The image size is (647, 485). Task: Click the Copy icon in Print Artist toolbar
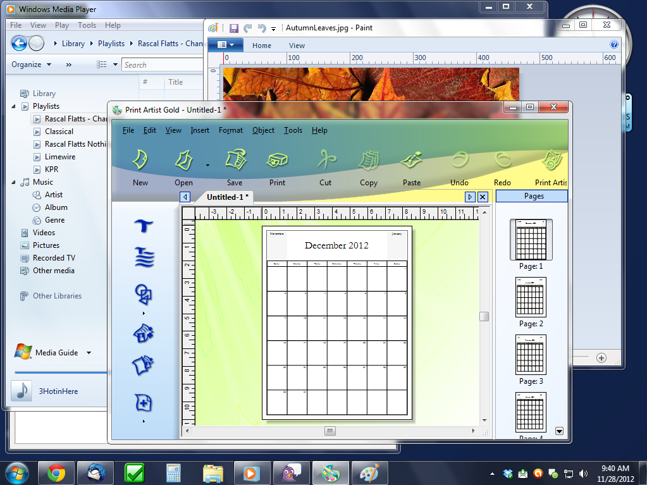[x=369, y=161]
